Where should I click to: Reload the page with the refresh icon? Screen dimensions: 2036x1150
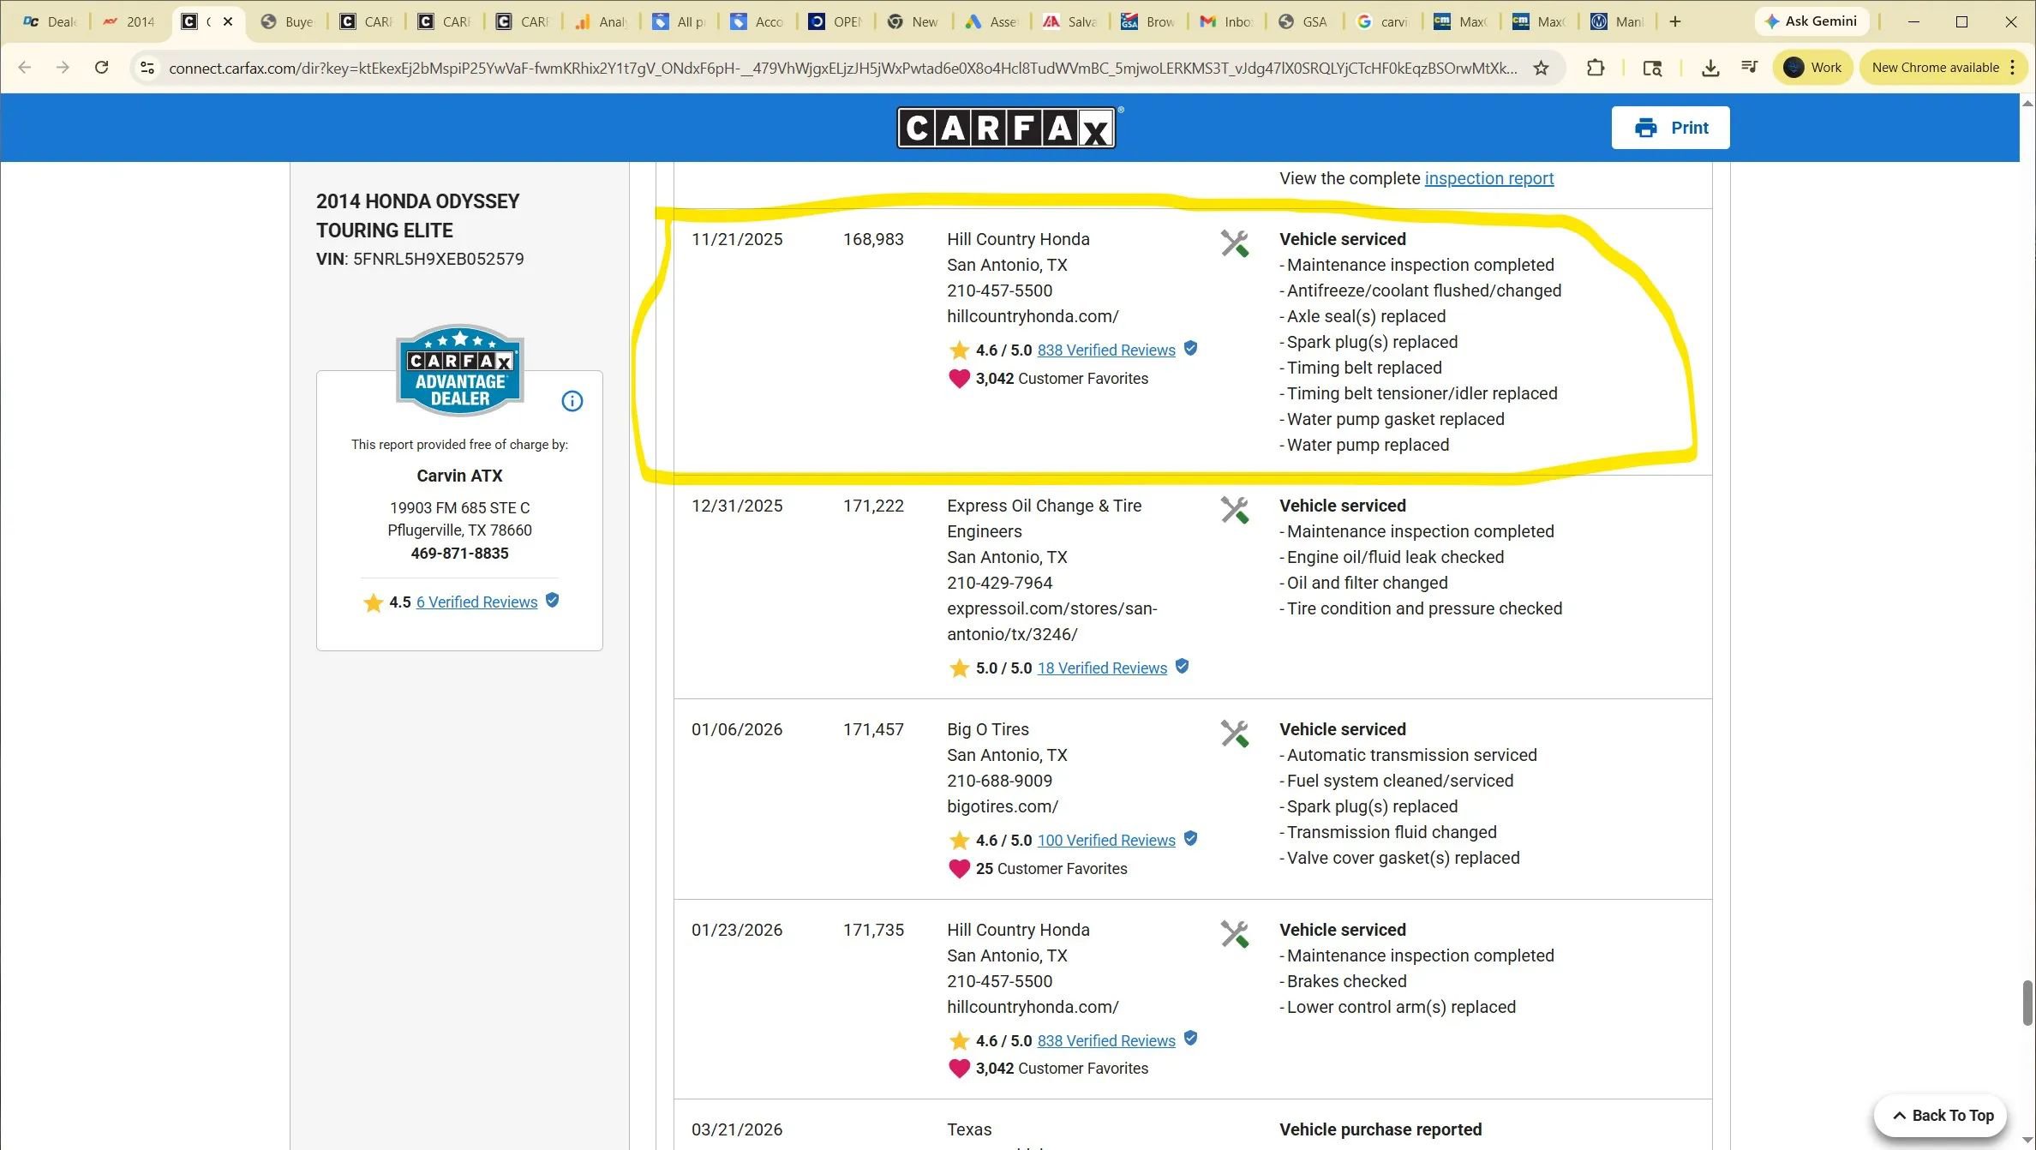(101, 68)
